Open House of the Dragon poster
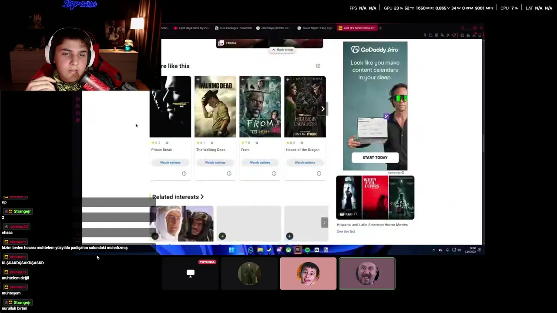557x313 pixels. click(x=305, y=107)
